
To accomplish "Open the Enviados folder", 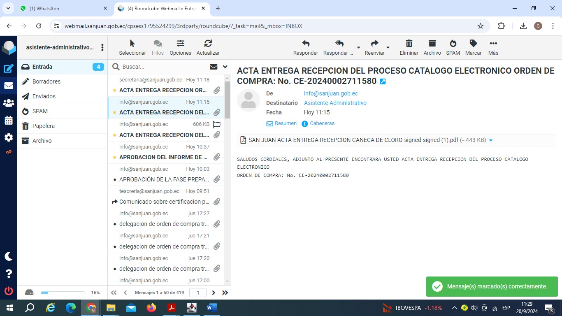I will coord(44,96).
